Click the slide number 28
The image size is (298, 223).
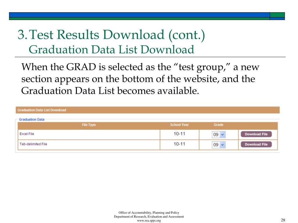(x=283, y=220)
